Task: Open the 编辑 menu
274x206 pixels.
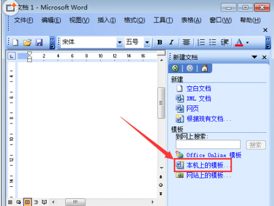Action: [x=51, y=20]
